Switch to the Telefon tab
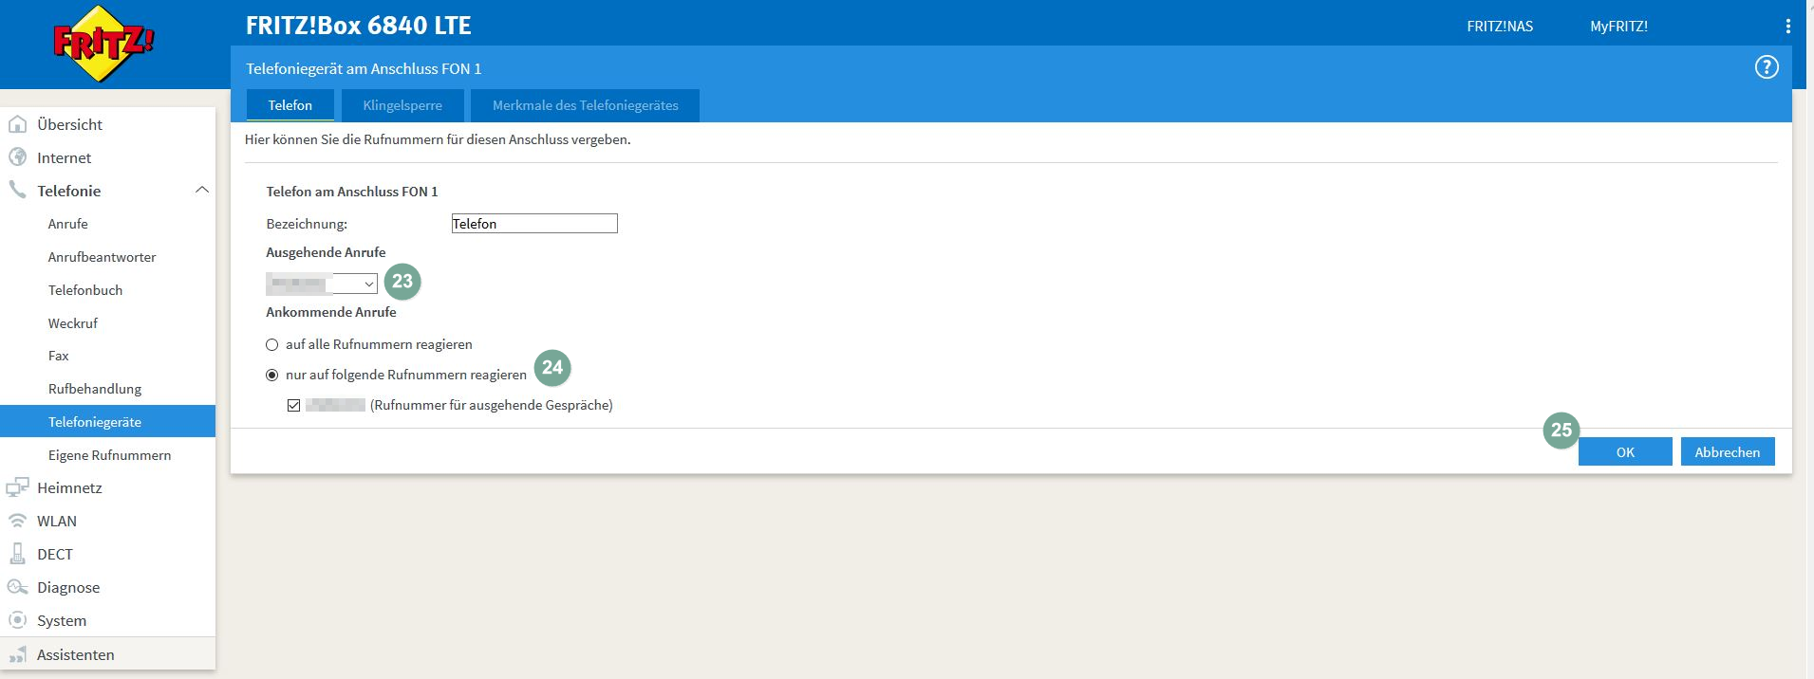1814x679 pixels. [x=290, y=105]
